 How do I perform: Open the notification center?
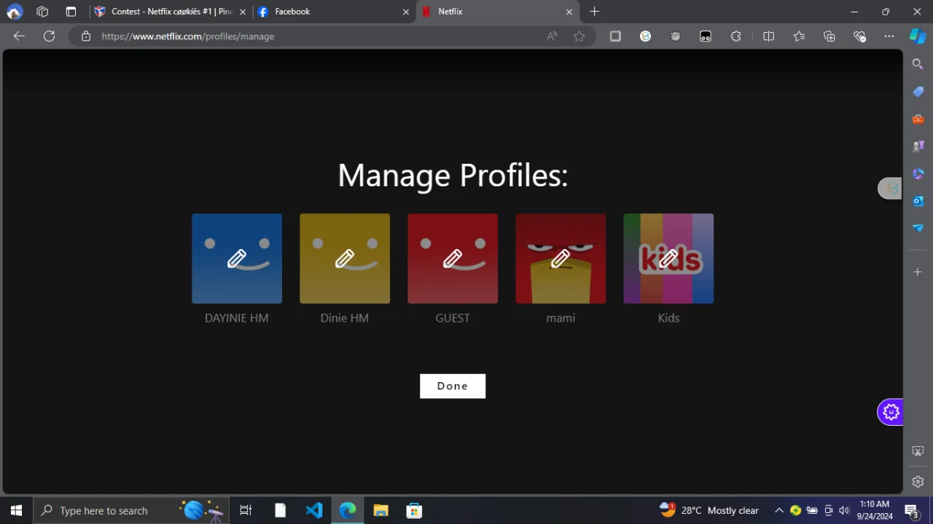911,510
